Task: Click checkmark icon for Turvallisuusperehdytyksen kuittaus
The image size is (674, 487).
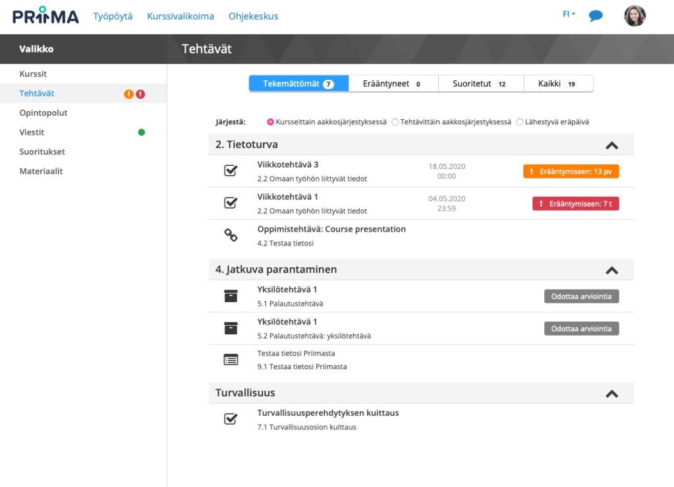Action: [231, 419]
